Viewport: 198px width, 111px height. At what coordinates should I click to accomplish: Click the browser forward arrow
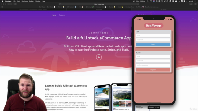pyautogui.click(x=11, y=4)
